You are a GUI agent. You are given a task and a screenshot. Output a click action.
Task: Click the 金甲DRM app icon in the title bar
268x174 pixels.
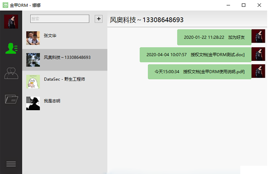tap(6, 5)
